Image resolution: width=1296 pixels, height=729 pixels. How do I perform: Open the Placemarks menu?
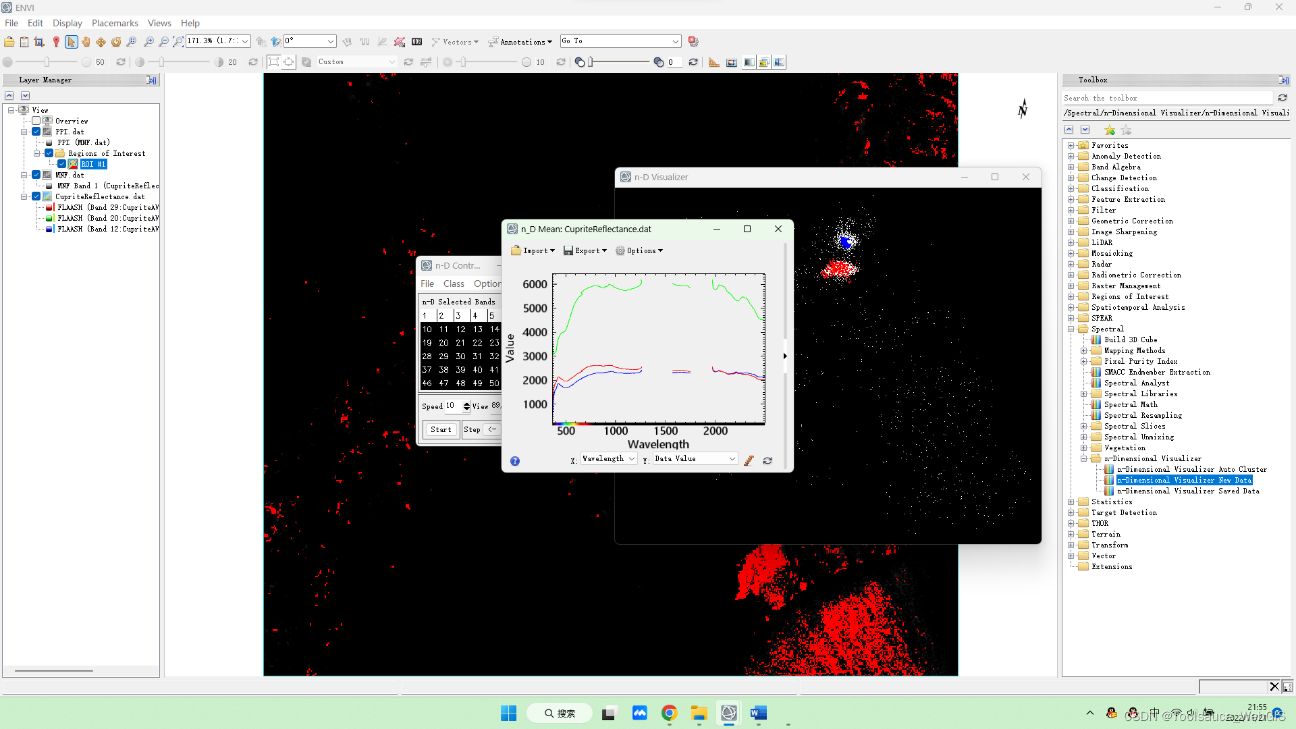[x=115, y=23]
